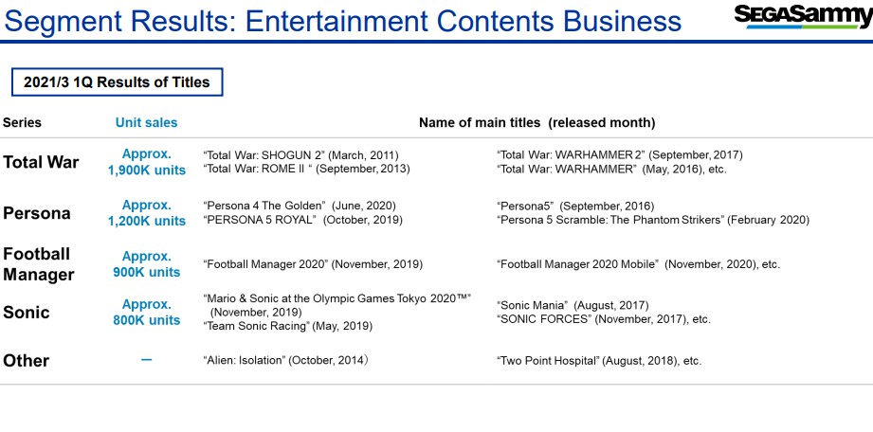Click "Sonic Mania" (August, 2017)
The image size is (873, 432).
coord(573,306)
